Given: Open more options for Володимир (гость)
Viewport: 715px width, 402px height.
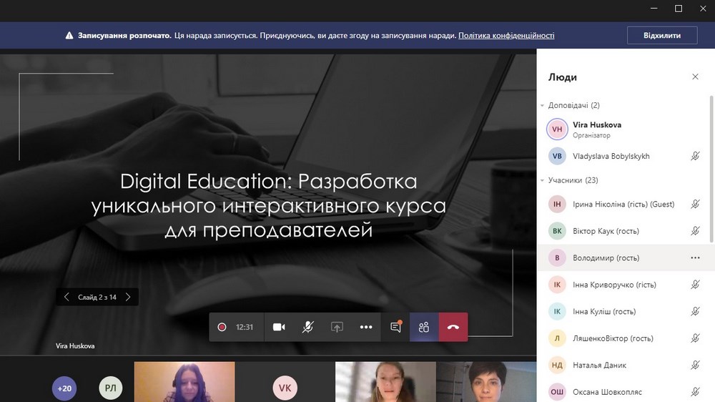Looking at the screenshot, I should point(695,258).
